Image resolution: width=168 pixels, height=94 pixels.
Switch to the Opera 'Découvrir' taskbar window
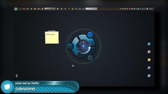50,9
